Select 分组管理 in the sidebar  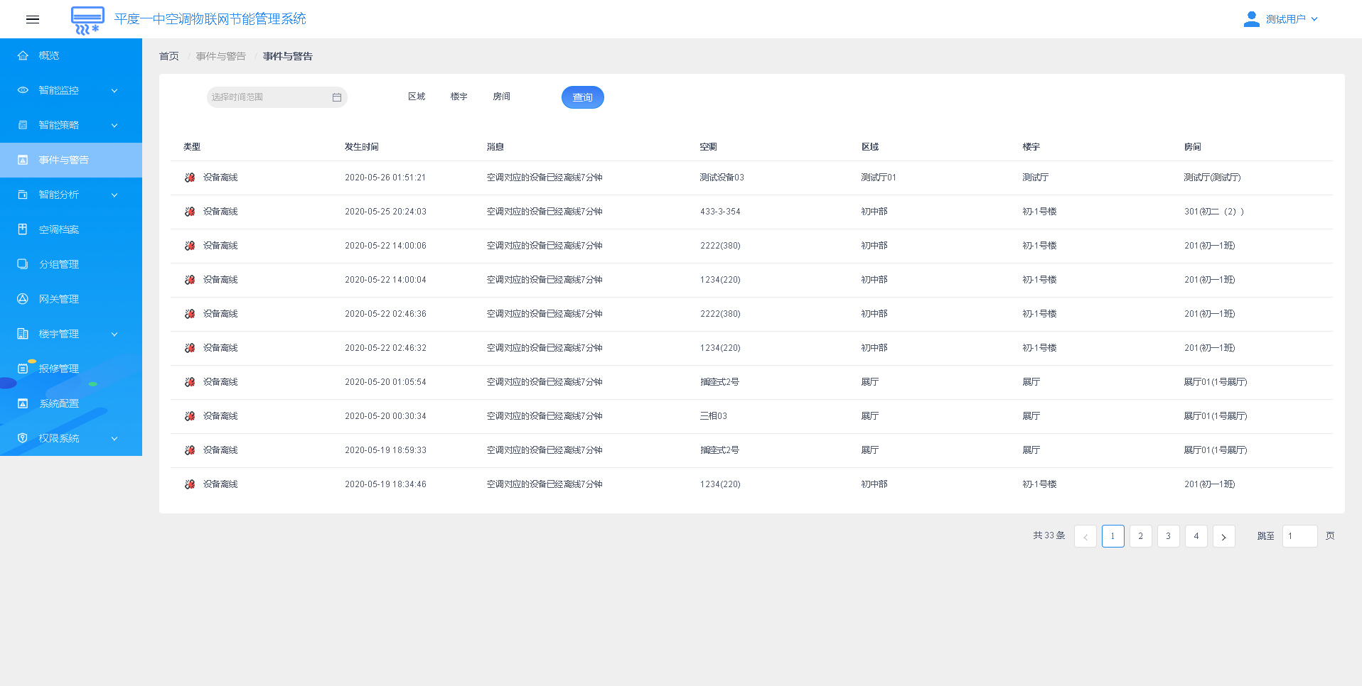pos(59,264)
